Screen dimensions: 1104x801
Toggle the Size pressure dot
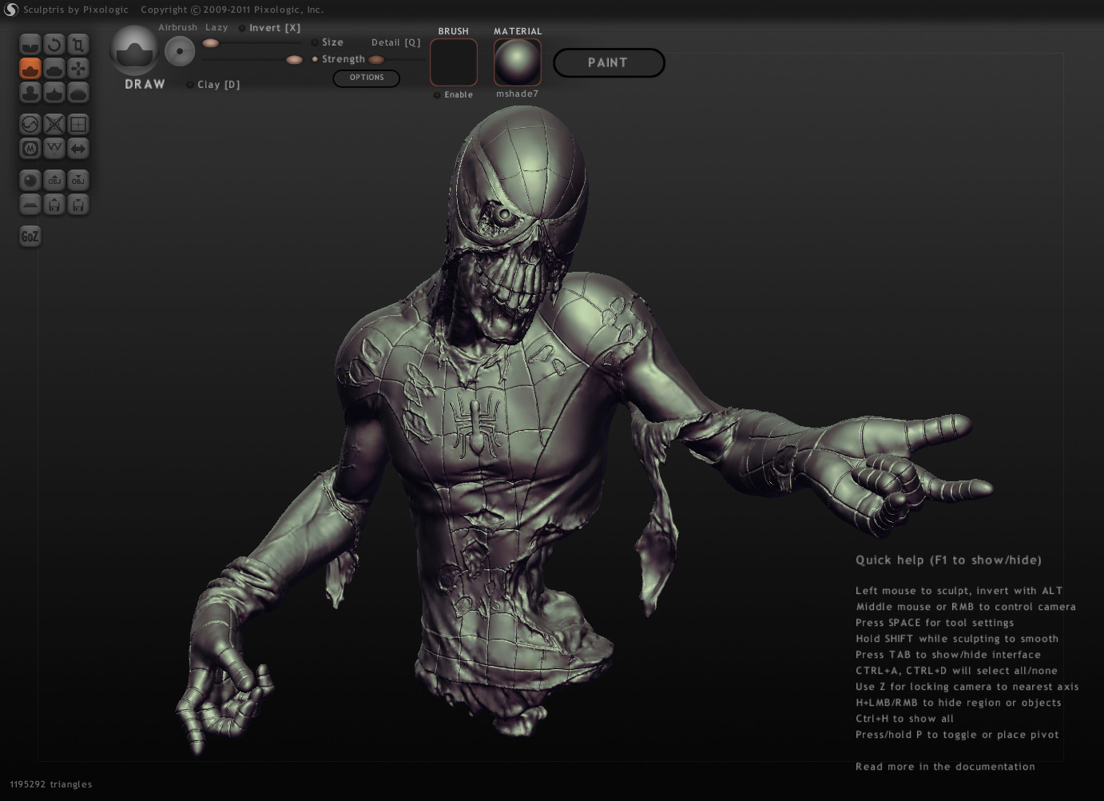pos(315,42)
